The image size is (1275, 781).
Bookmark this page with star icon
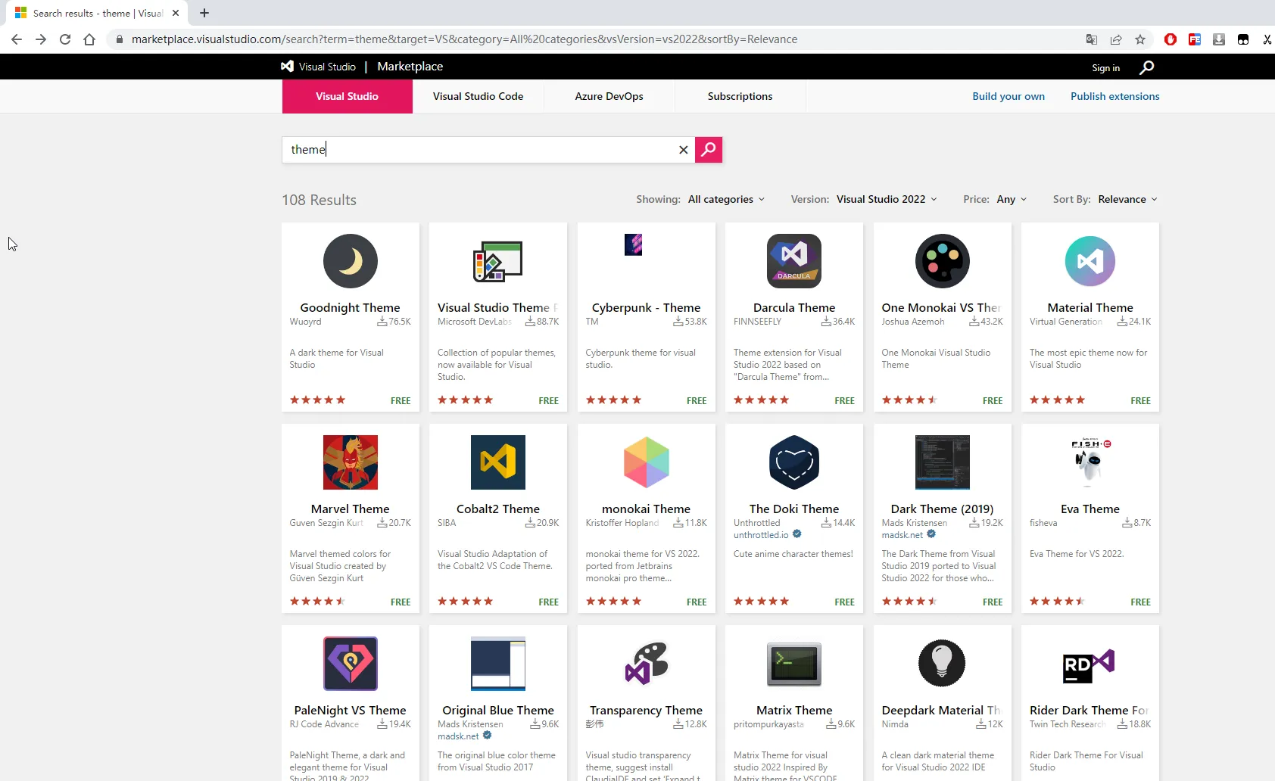point(1140,39)
